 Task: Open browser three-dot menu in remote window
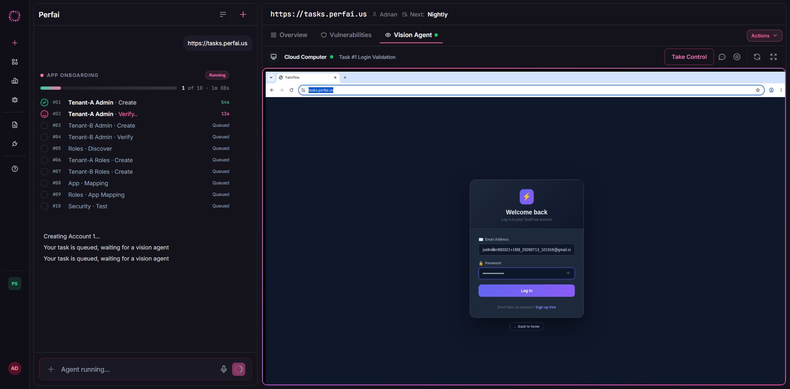click(781, 90)
